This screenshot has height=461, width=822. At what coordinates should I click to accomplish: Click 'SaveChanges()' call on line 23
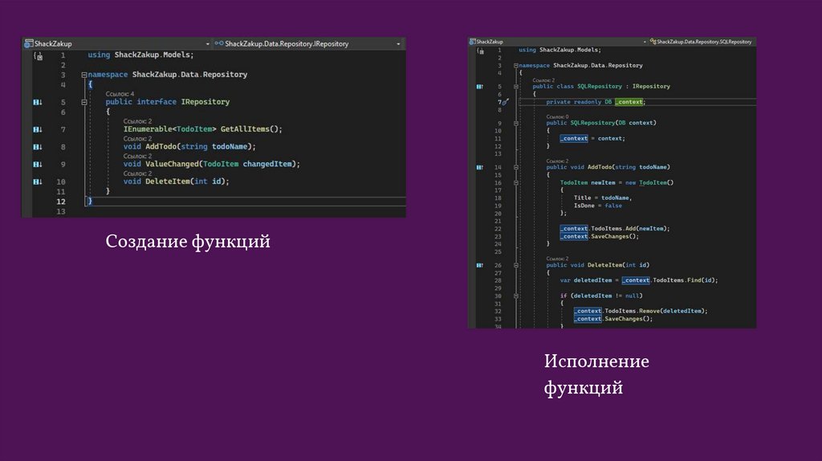[612, 237]
